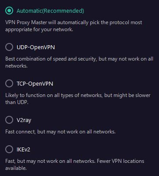Click the 'available.' line under IKEv2
The width and height of the screenshot is (159, 176).
click(x=16, y=168)
